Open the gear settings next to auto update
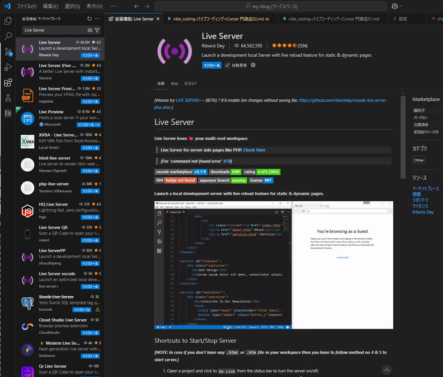443x377 pixels. click(253, 65)
